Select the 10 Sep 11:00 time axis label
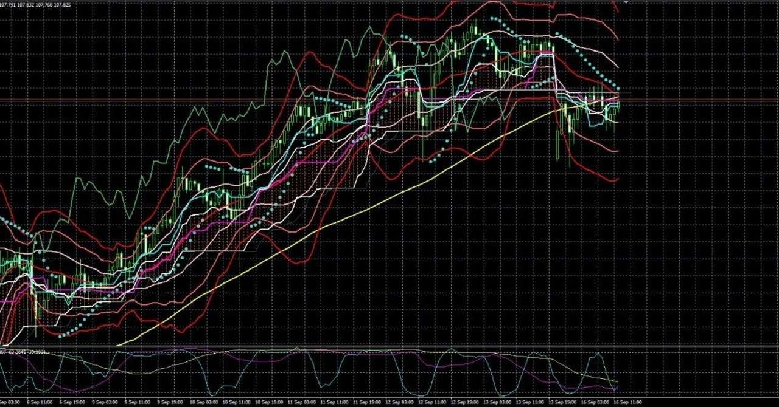Image resolution: width=779 pixels, height=407 pixels. 236,402
